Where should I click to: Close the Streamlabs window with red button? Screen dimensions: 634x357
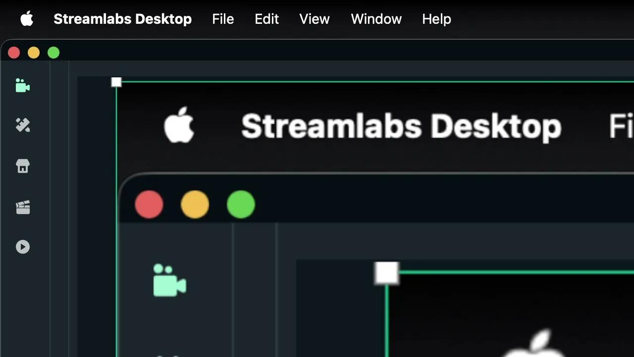click(14, 53)
